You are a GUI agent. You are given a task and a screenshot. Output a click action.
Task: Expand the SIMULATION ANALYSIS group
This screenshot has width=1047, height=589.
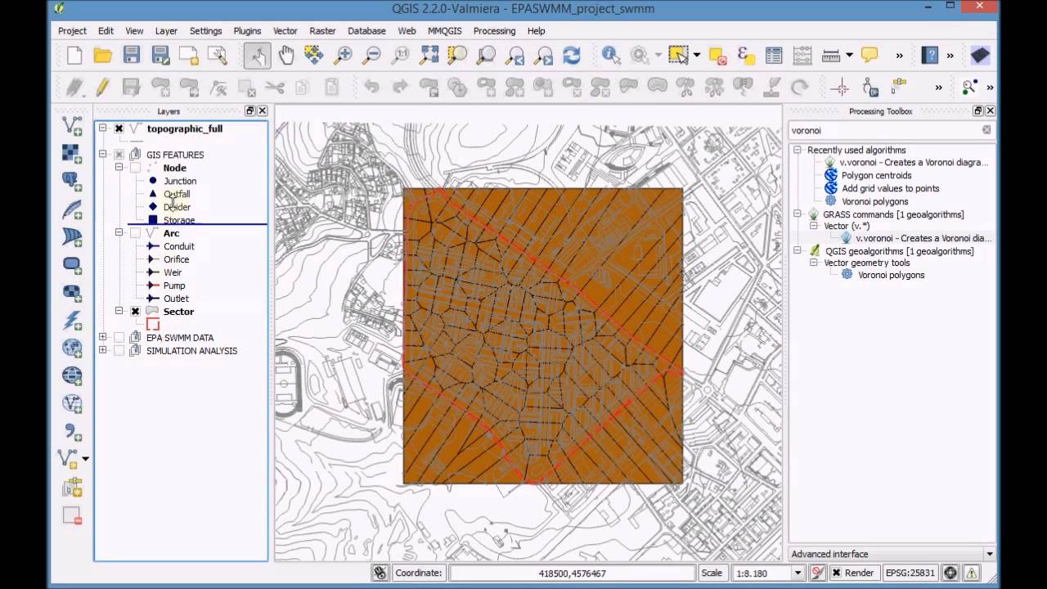click(x=102, y=351)
